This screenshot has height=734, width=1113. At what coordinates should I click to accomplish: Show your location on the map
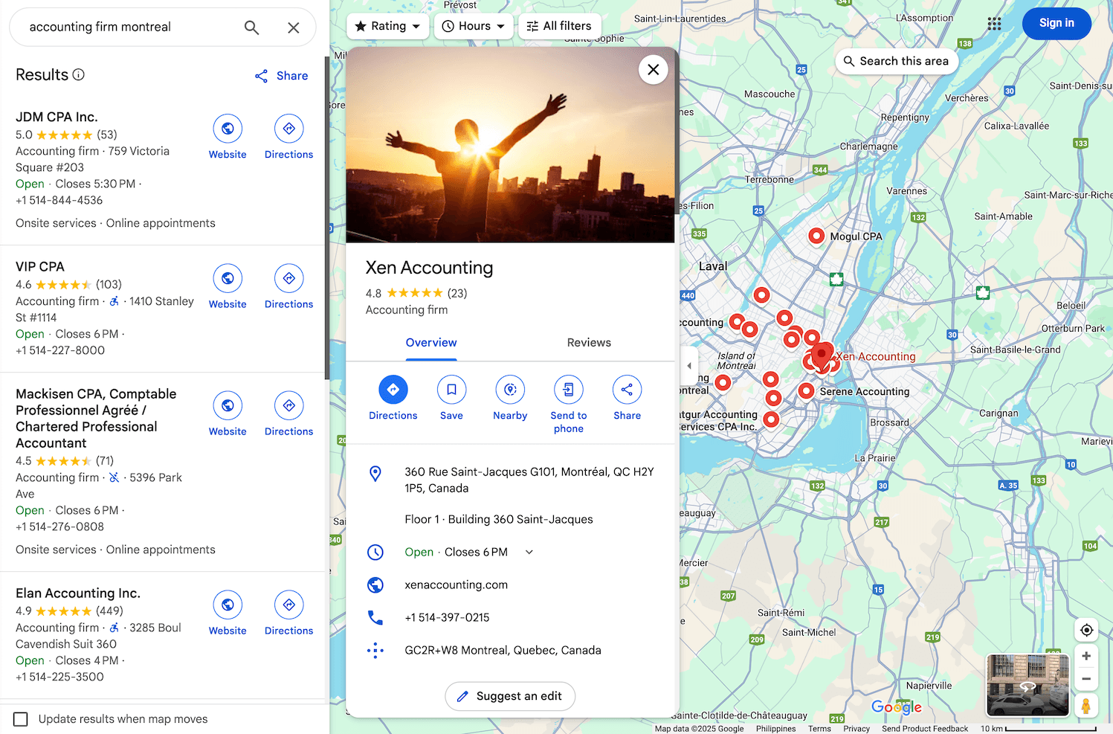pos(1086,630)
